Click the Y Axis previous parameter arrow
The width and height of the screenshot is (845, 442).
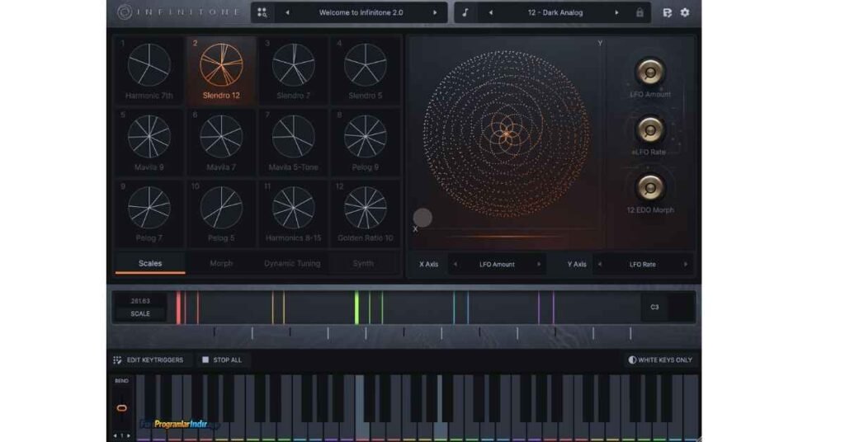600,265
